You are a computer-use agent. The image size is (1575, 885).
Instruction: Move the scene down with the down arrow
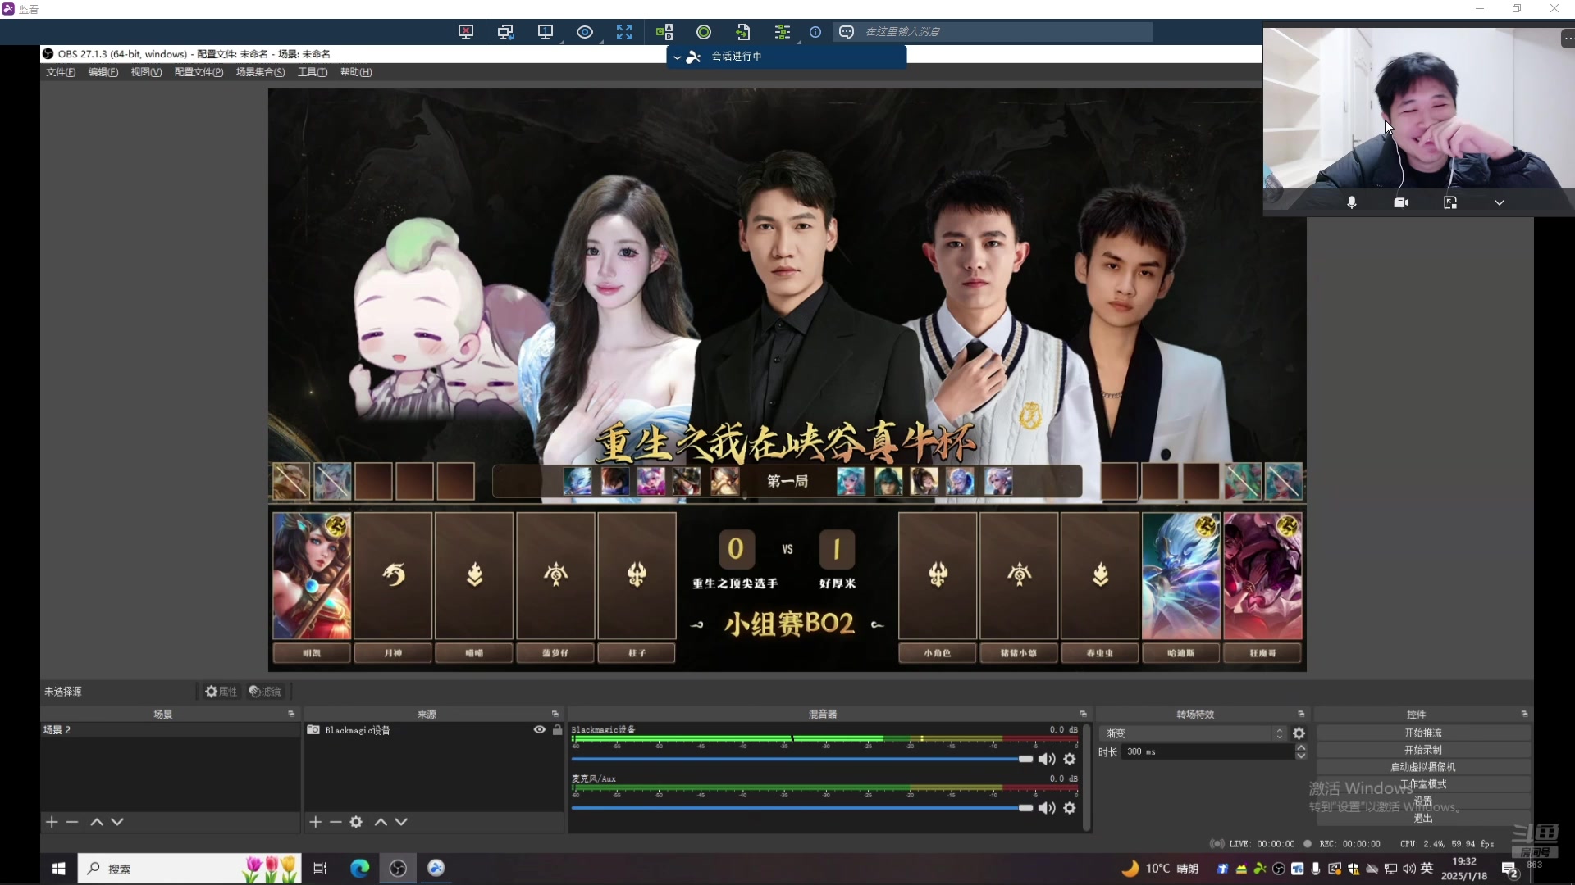117,822
